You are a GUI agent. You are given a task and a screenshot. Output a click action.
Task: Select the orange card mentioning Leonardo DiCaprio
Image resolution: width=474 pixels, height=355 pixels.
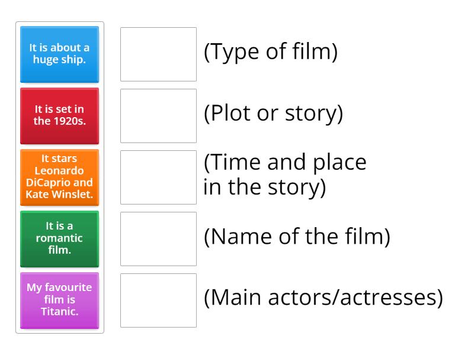(59, 177)
